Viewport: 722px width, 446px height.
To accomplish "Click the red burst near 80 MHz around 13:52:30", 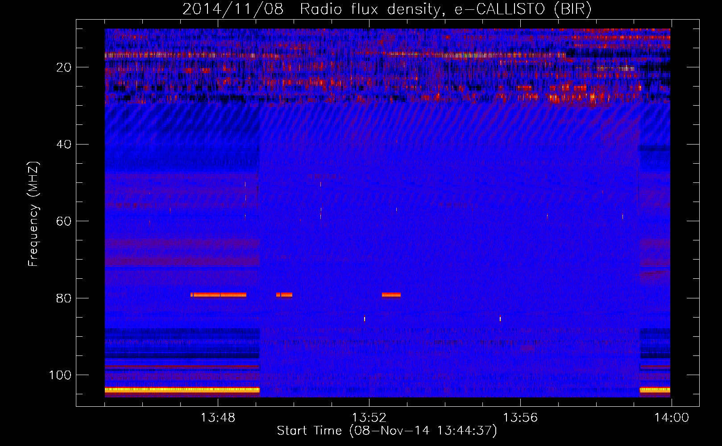I will point(391,295).
